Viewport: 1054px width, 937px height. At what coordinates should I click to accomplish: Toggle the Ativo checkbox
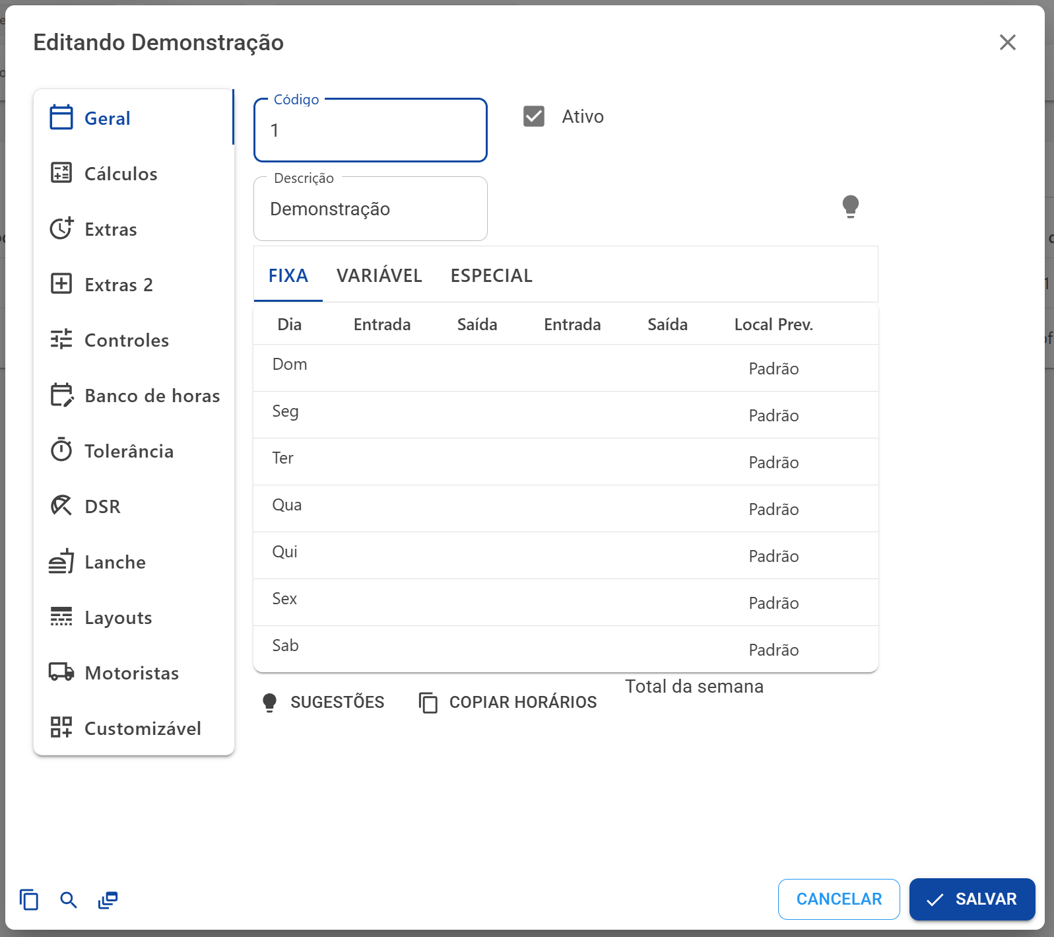coord(534,116)
